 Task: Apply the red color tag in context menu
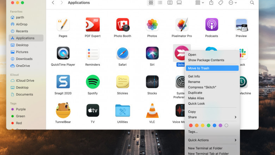click(191, 125)
